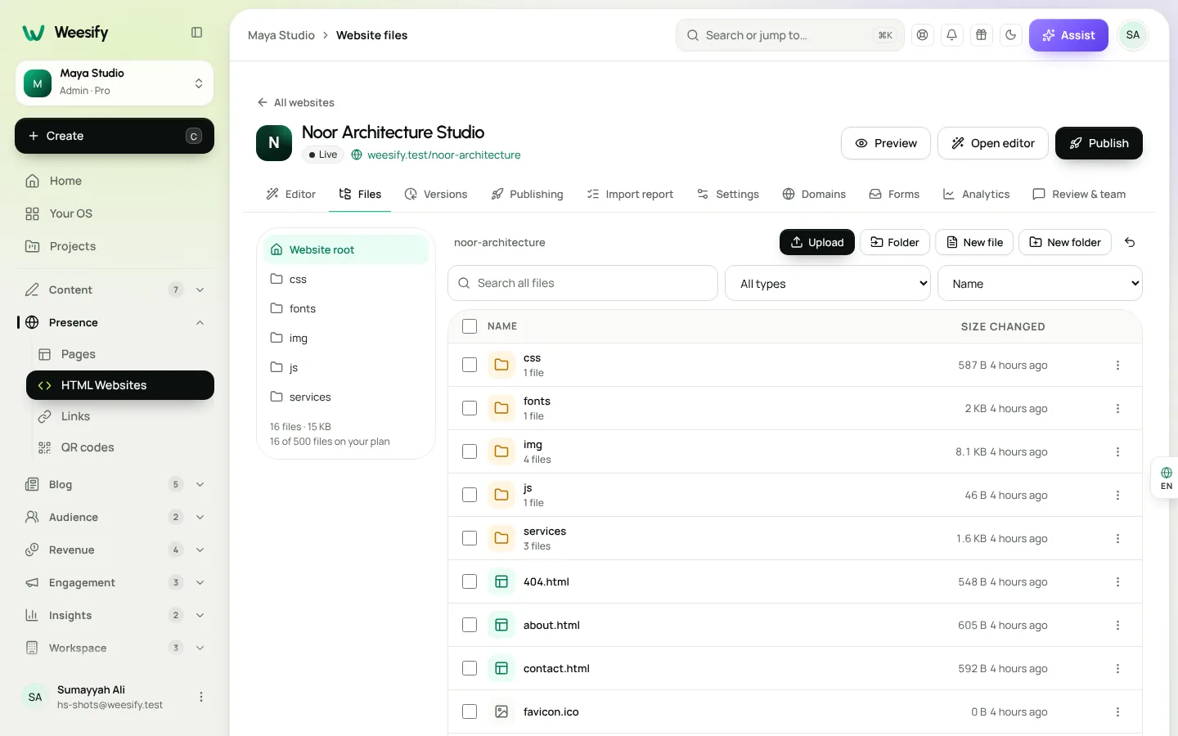Image resolution: width=1178 pixels, height=736 pixels.
Task: Expand the Blog sidebar section
Action: [115, 484]
